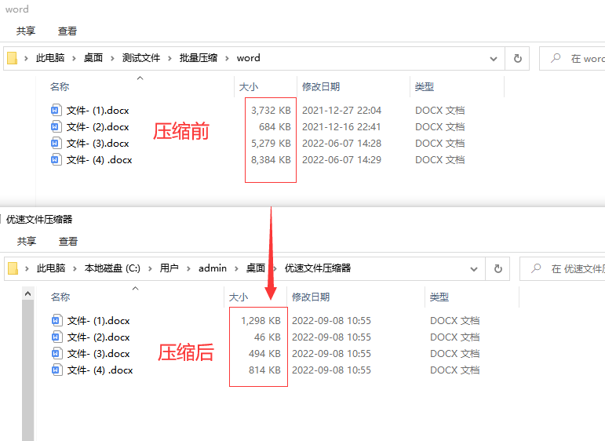Expand chevron after 批量压缩 breadcrumb
The image size is (605, 441).
point(227,58)
